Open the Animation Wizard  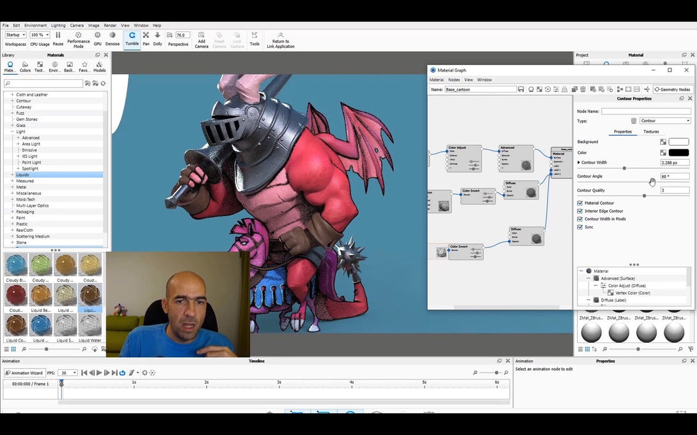click(24, 373)
